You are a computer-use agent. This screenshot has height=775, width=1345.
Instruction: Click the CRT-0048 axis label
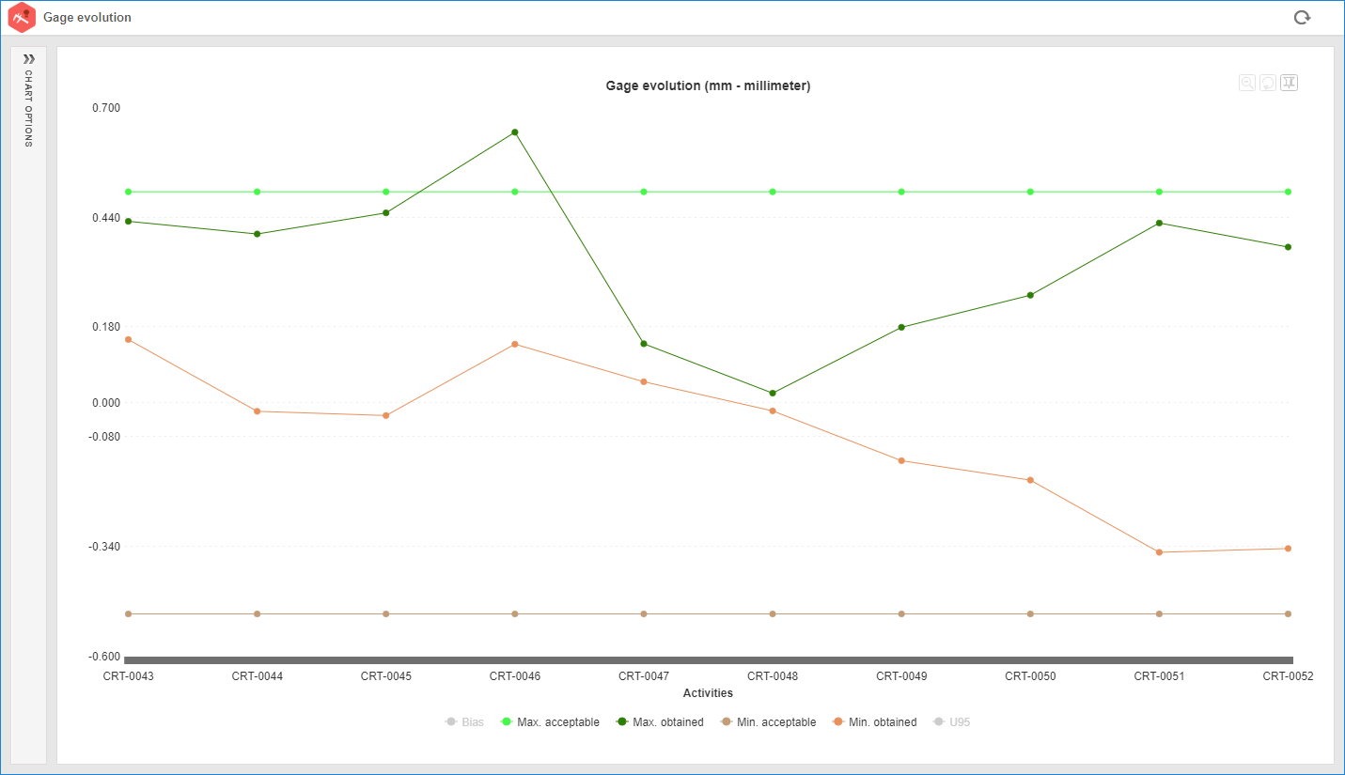(x=773, y=676)
